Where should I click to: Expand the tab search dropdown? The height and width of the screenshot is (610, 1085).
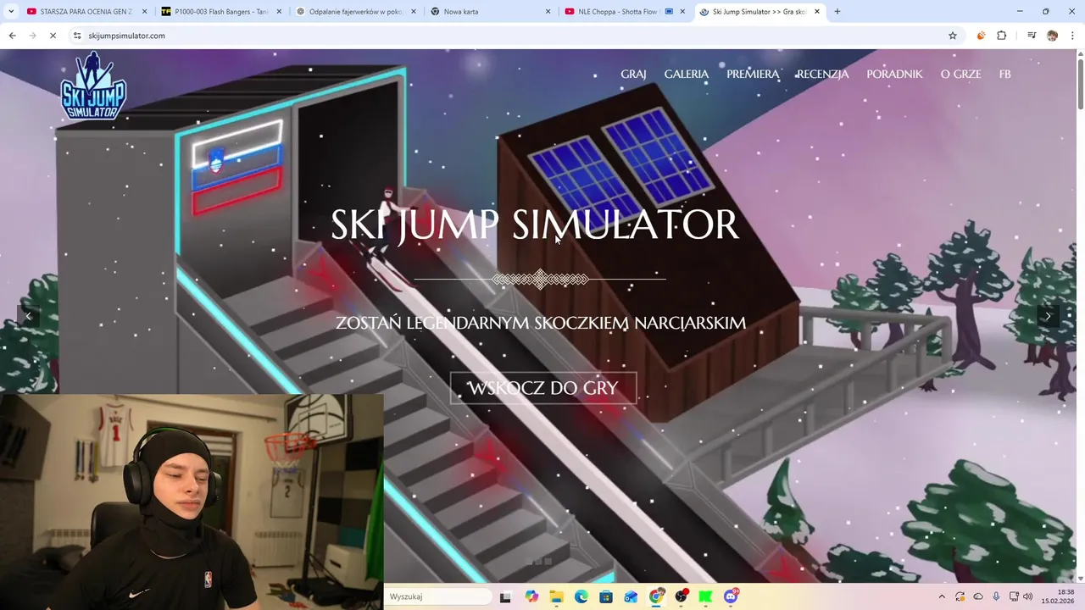click(x=11, y=12)
